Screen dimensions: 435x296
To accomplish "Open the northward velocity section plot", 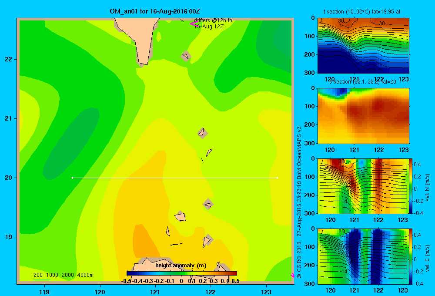I will [363, 186].
